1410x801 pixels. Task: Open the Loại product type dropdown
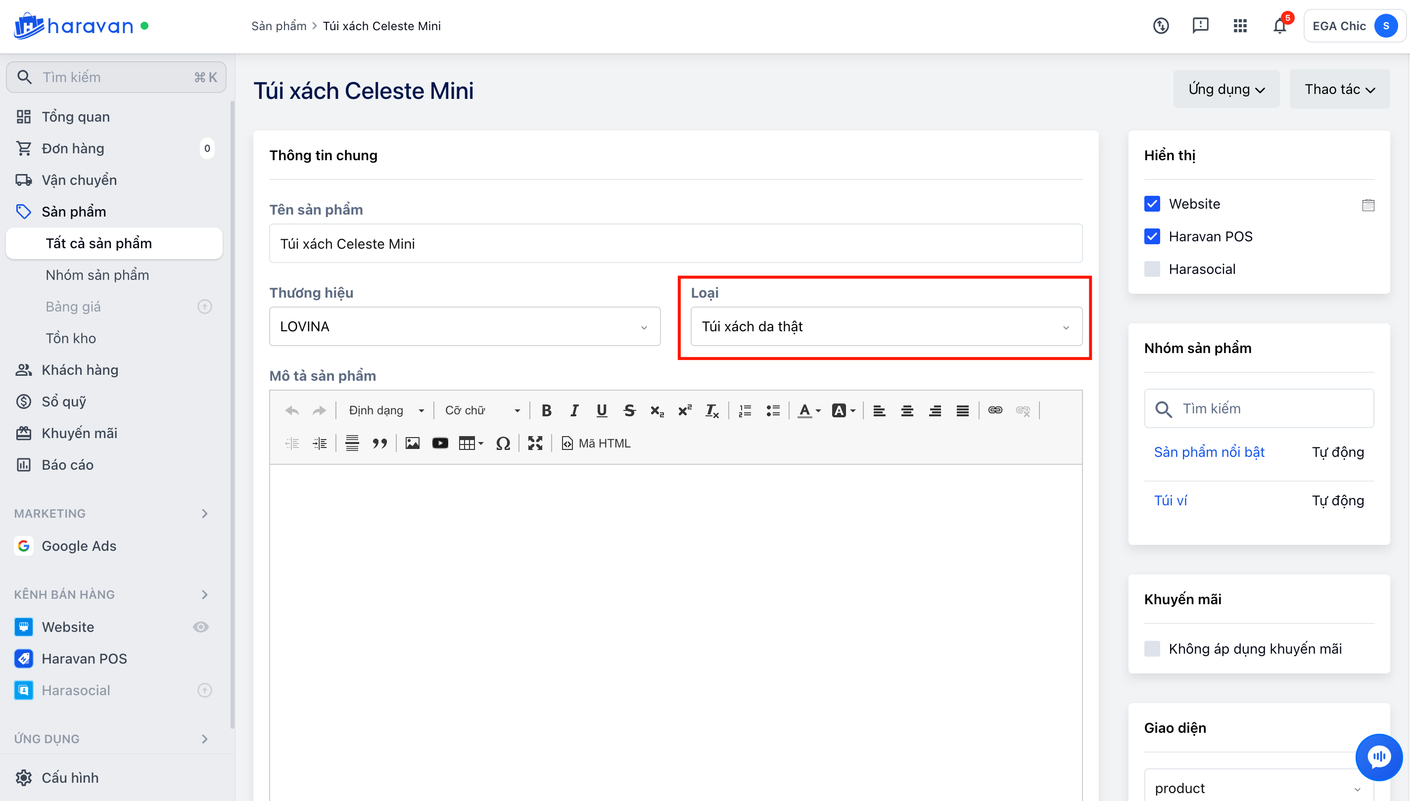(x=886, y=327)
